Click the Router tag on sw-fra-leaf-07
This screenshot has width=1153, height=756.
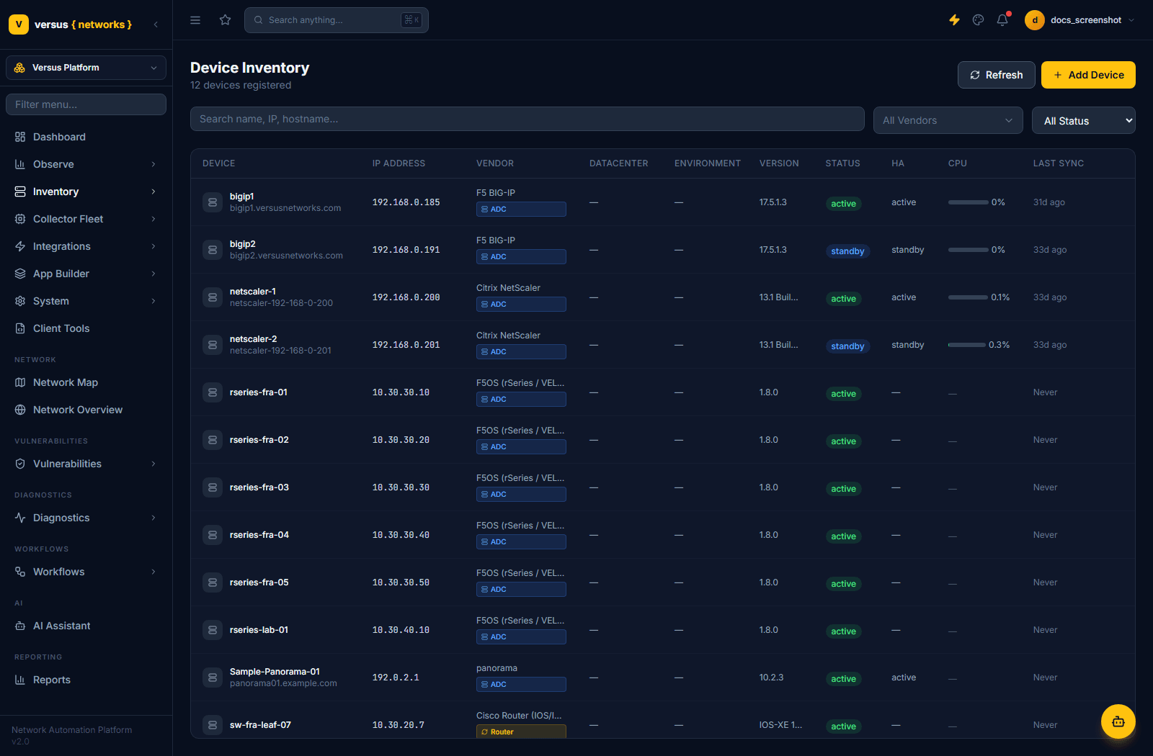[521, 732]
